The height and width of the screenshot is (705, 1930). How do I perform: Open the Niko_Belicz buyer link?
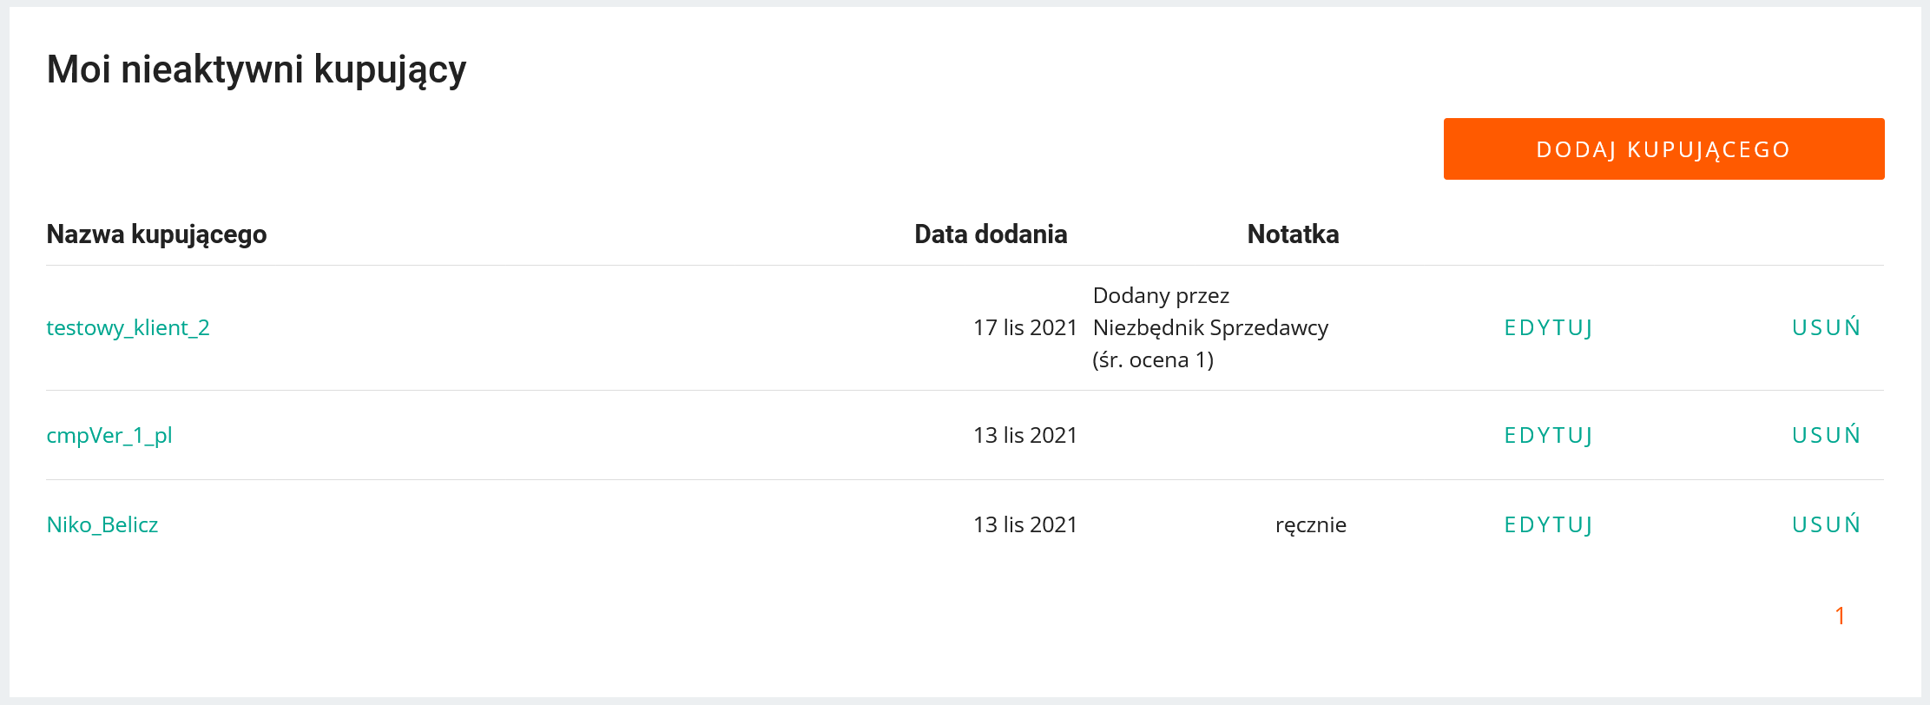pos(102,525)
